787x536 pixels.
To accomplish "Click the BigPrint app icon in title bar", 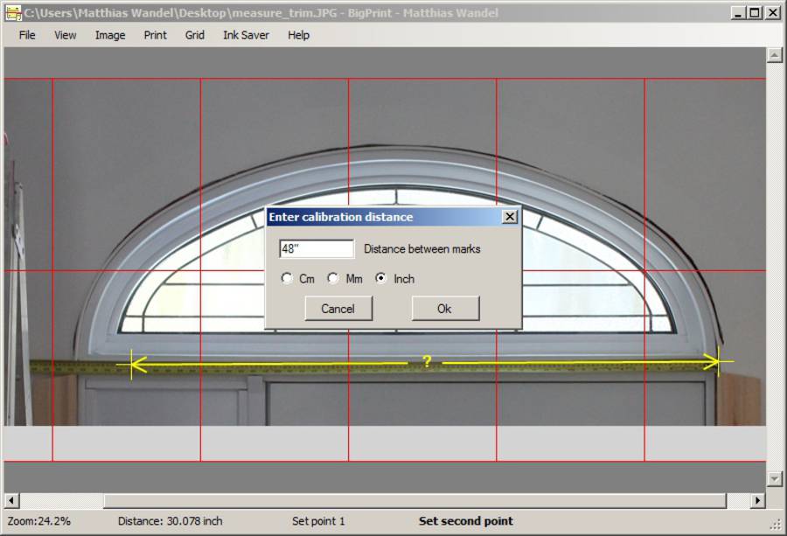I will click(13, 13).
